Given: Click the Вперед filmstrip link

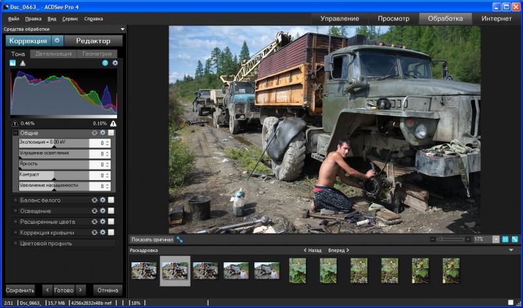Looking at the screenshot, I should click(339, 250).
